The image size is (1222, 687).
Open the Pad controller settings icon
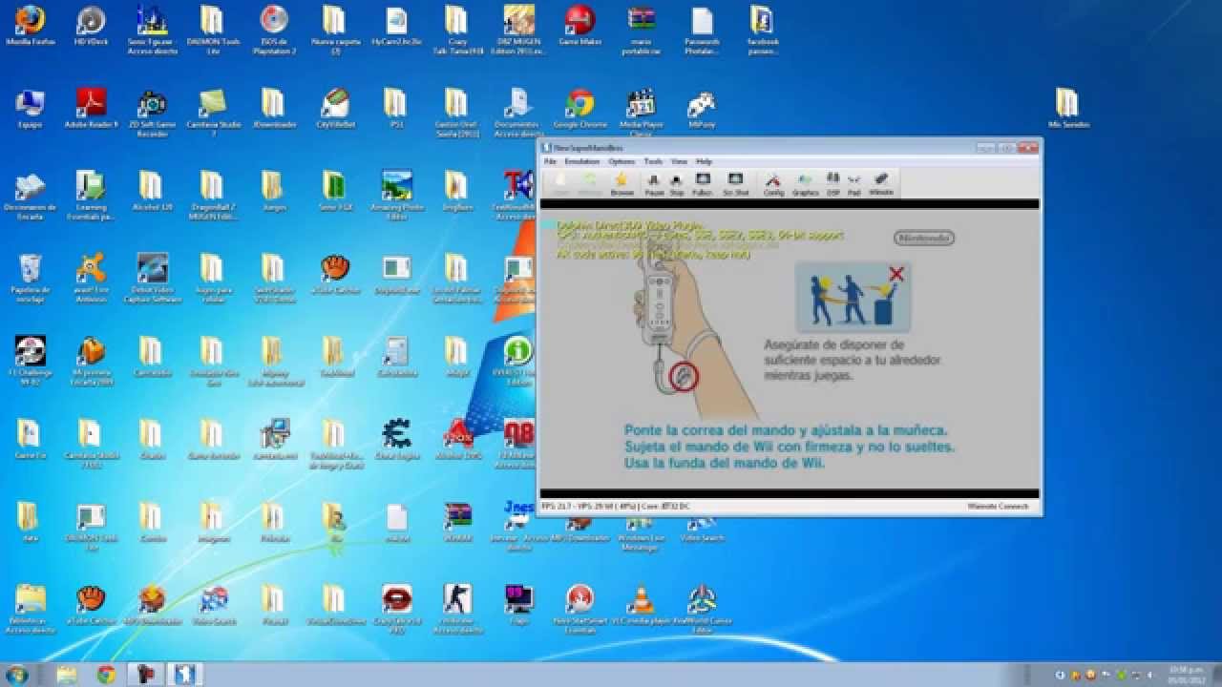pyautogui.click(x=853, y=182)
